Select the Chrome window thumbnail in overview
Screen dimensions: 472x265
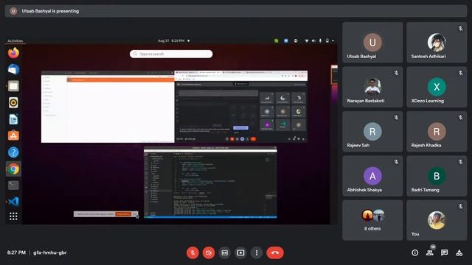point(241,107)
